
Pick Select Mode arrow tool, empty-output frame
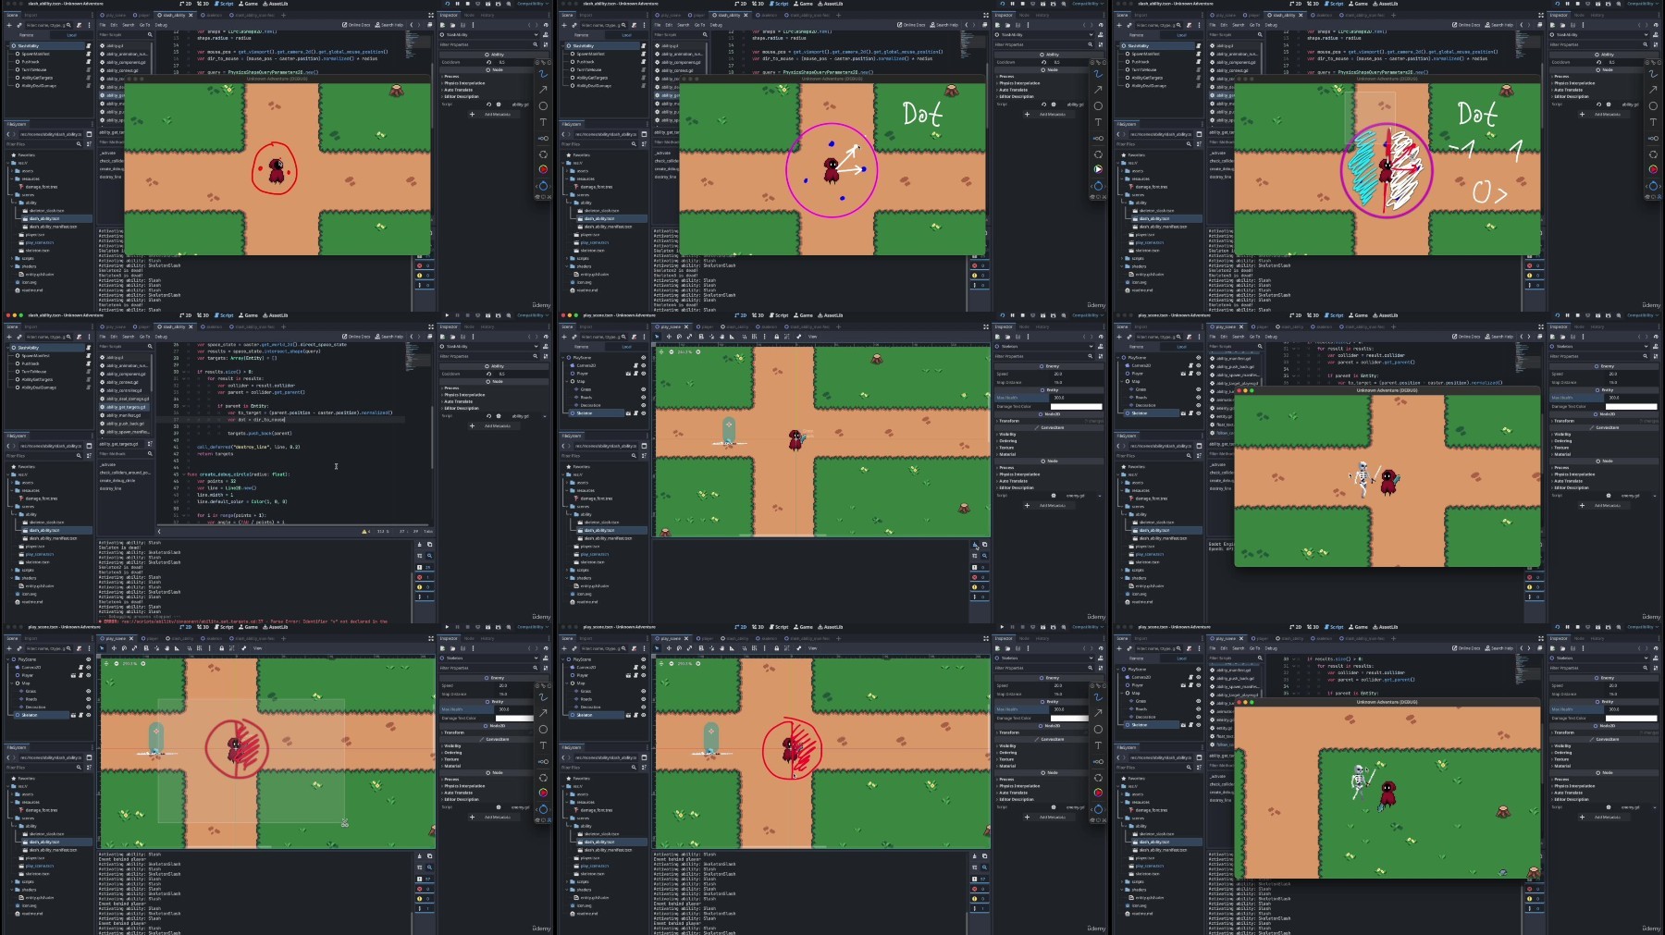click(x=657, y=337)
